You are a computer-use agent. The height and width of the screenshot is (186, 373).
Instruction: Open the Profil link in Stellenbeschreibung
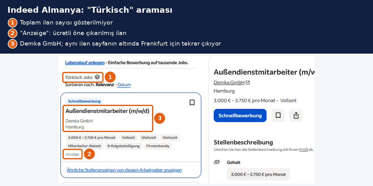click(304, 149)
